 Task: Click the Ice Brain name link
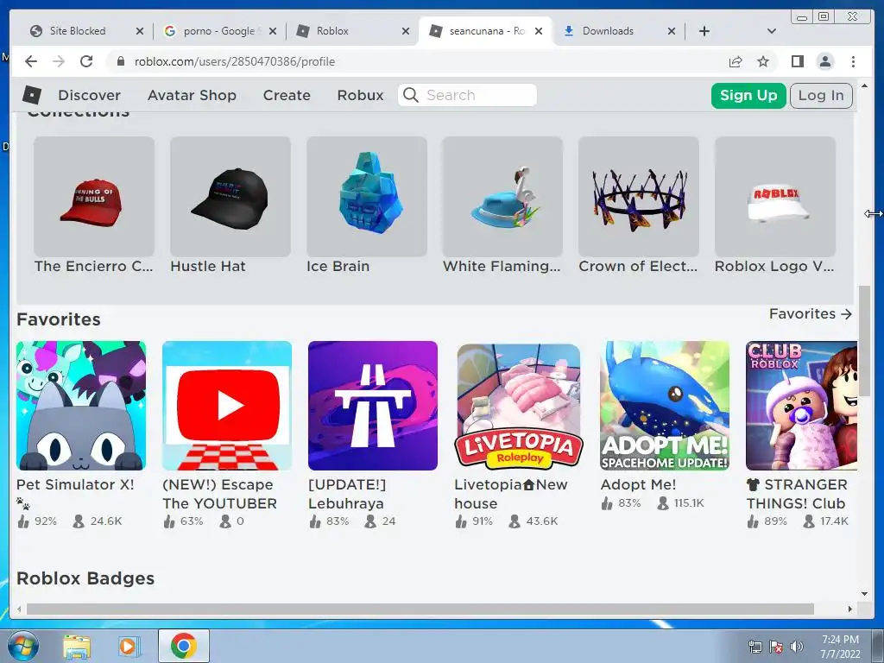point(338,266)
